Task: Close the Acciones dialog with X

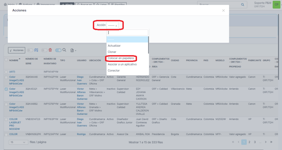Action: point(223,10)
